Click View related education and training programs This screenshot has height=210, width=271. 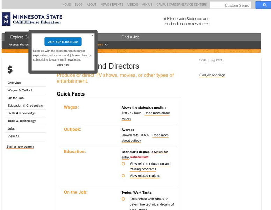point(150,164)
